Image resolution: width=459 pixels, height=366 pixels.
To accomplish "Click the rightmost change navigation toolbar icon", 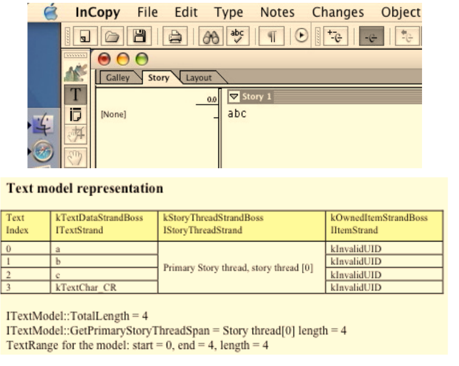I will coord(407,36).
